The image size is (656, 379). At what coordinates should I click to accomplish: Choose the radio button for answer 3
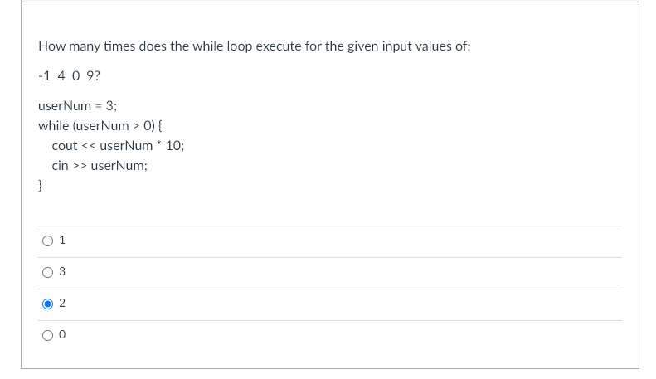(x=48, y=273)
